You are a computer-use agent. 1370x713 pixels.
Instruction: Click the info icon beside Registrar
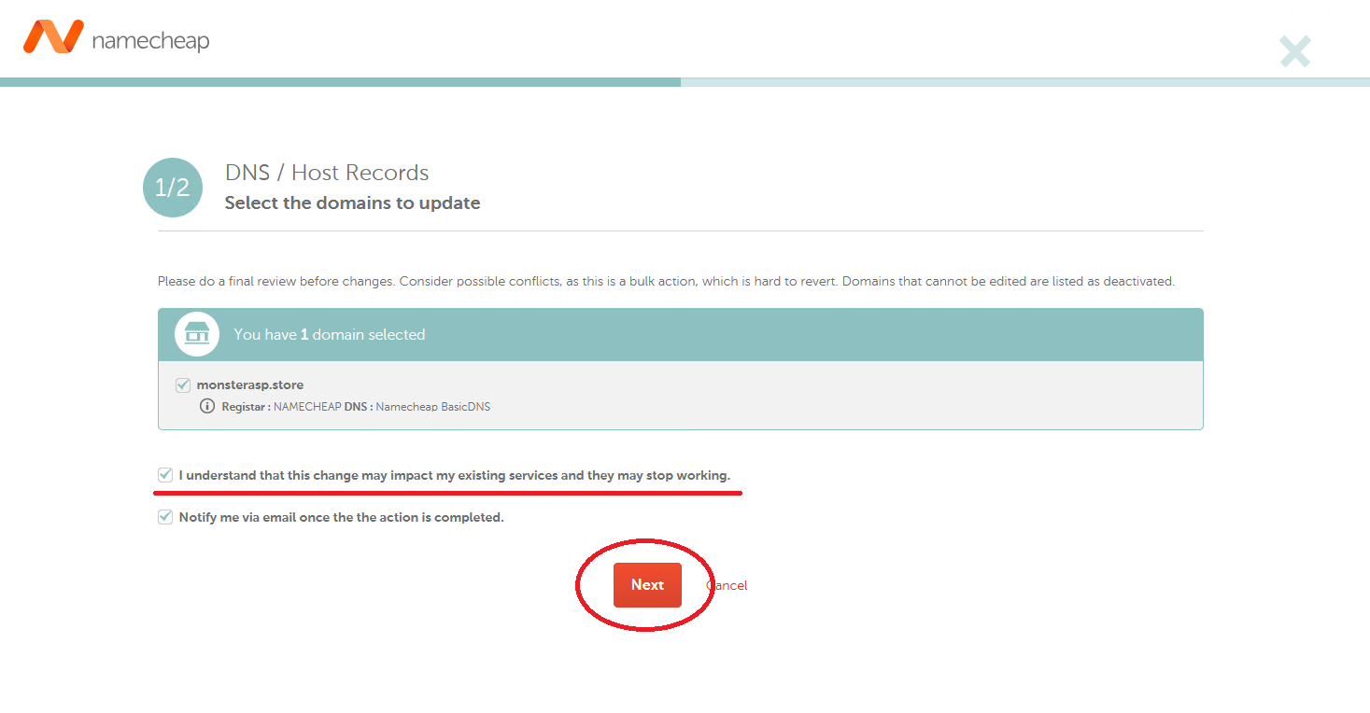[x=207, y=407]
